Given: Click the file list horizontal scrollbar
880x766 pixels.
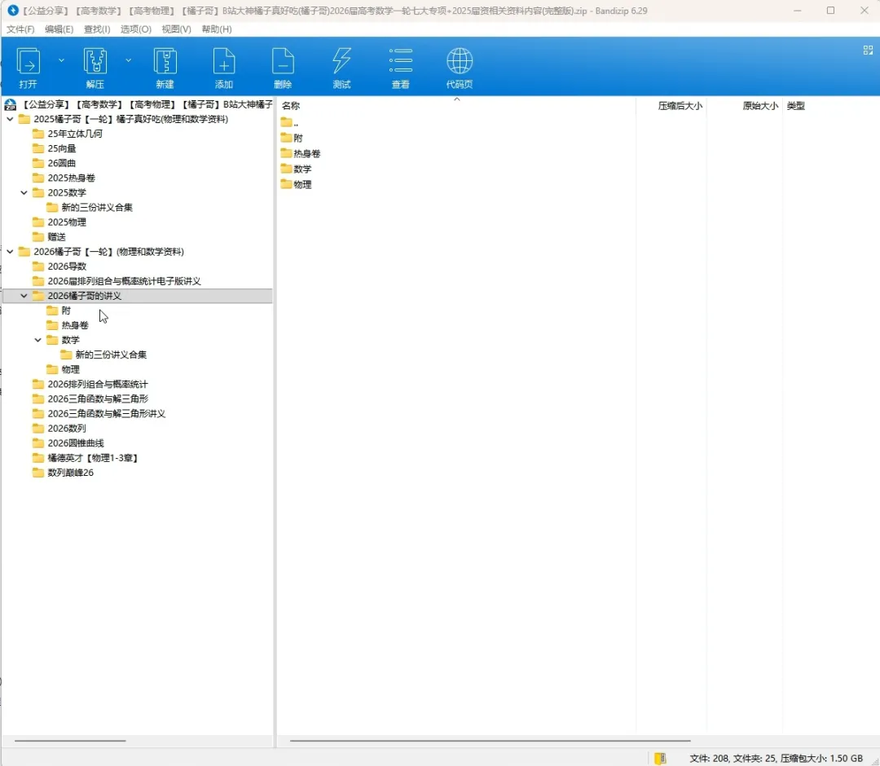Looking at the screenshot, I should (490, 741).
